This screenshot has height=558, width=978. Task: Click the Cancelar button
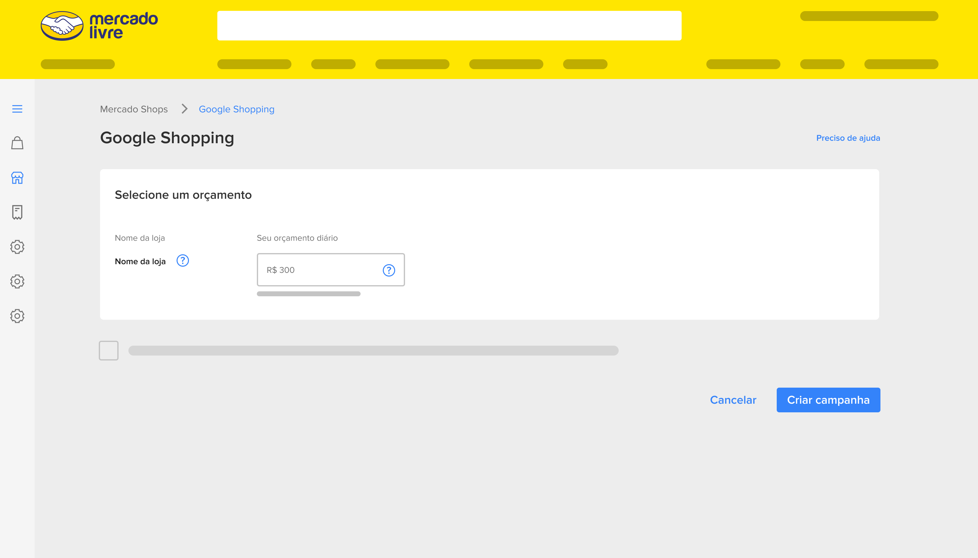[733, 400]
